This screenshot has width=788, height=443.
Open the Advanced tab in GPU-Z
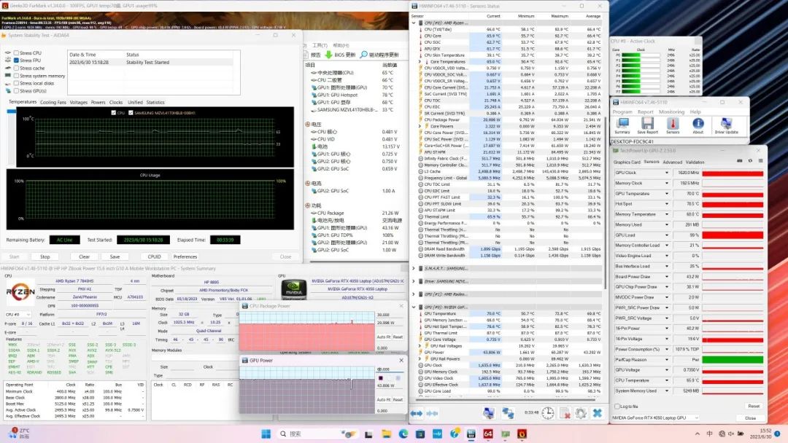click(x=673, y=162)
